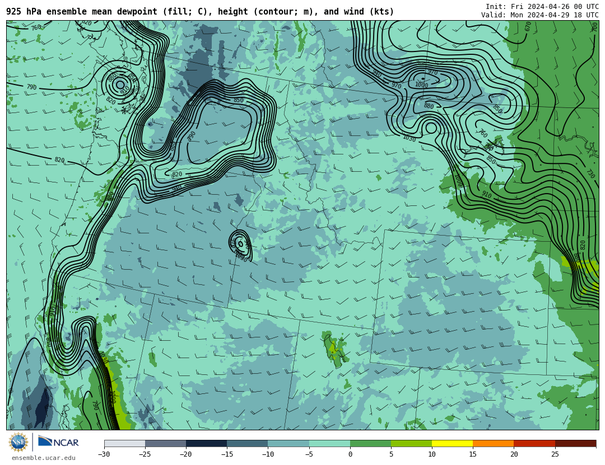This screenshot has height=465, width=605.
Task: Click the Init: Fri 2024-04-26 00 UTC text
Action: point(542,7)
